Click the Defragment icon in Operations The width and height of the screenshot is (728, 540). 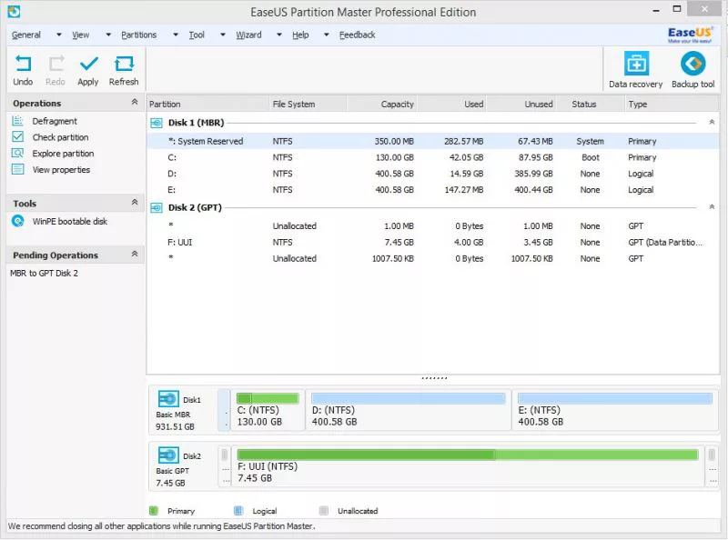(17, 121)
